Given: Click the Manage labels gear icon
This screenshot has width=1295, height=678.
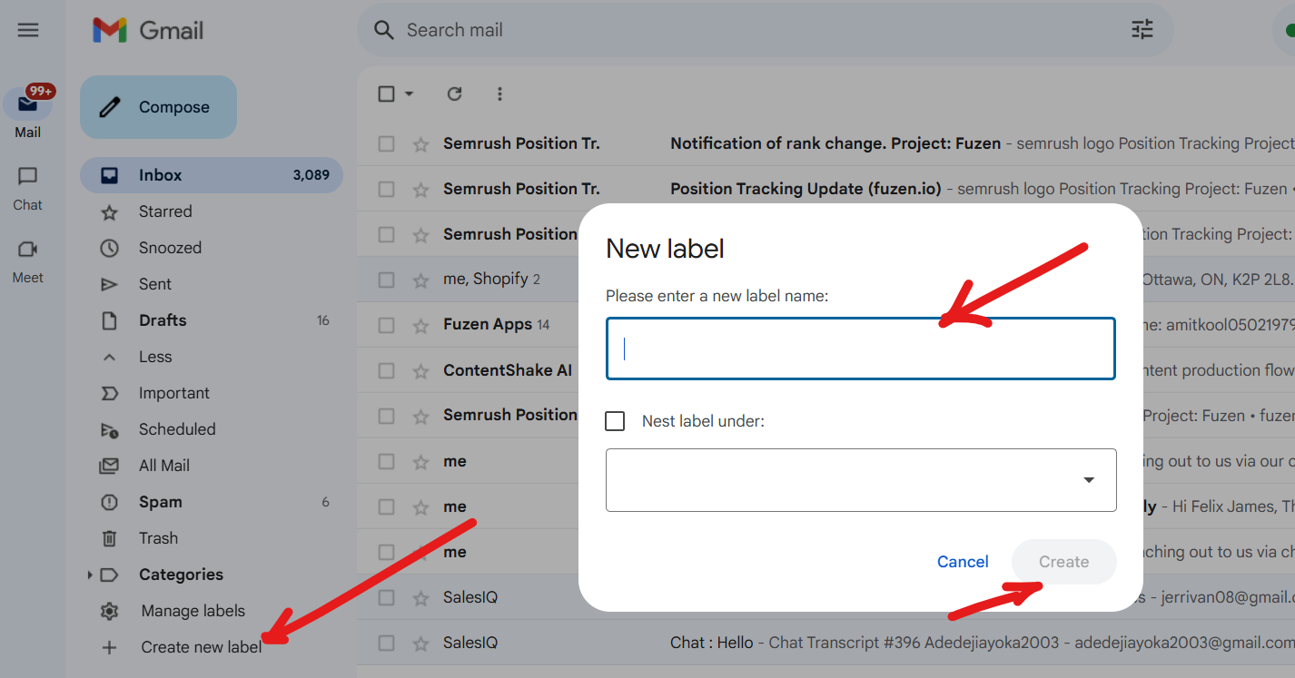Looking at the screenshot, I should tap(109, 611).
